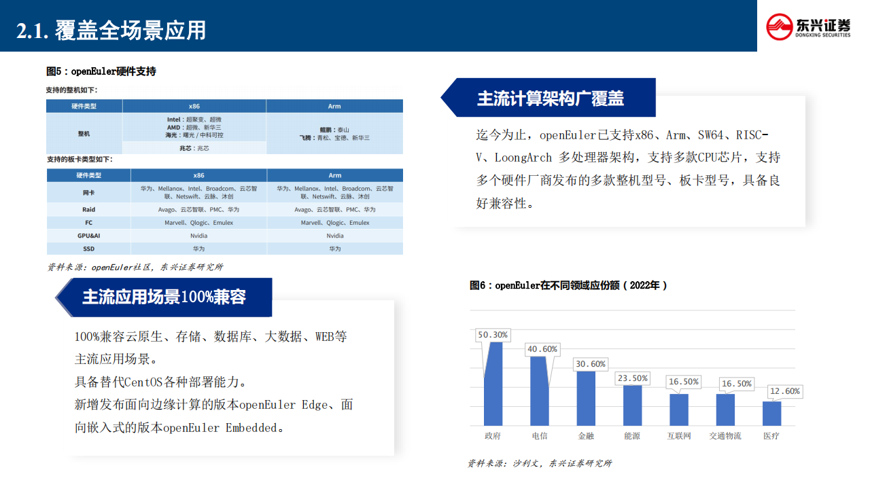Screen dimensions: 870x489
Task: Click the figure caption 图5:openEuler硬件支持
Action: click(101, 71)
